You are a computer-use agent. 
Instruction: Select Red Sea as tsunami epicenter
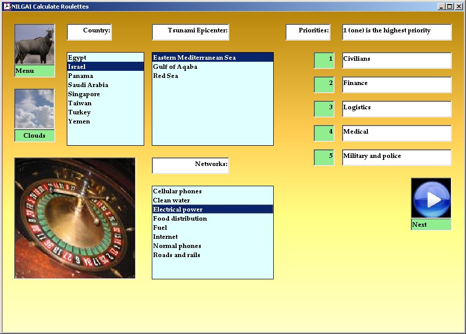(x=165, y=76)
